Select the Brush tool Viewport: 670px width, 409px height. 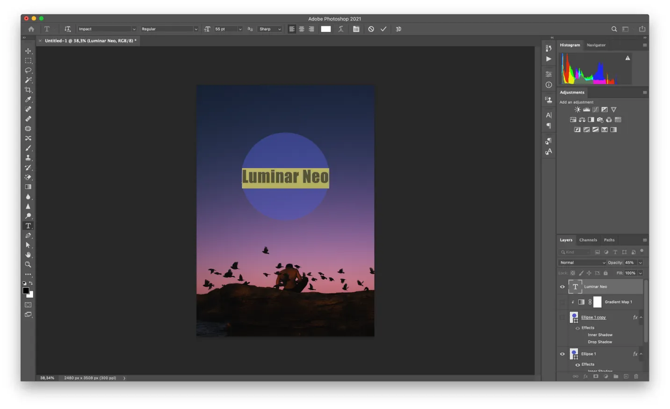(28, 148)
